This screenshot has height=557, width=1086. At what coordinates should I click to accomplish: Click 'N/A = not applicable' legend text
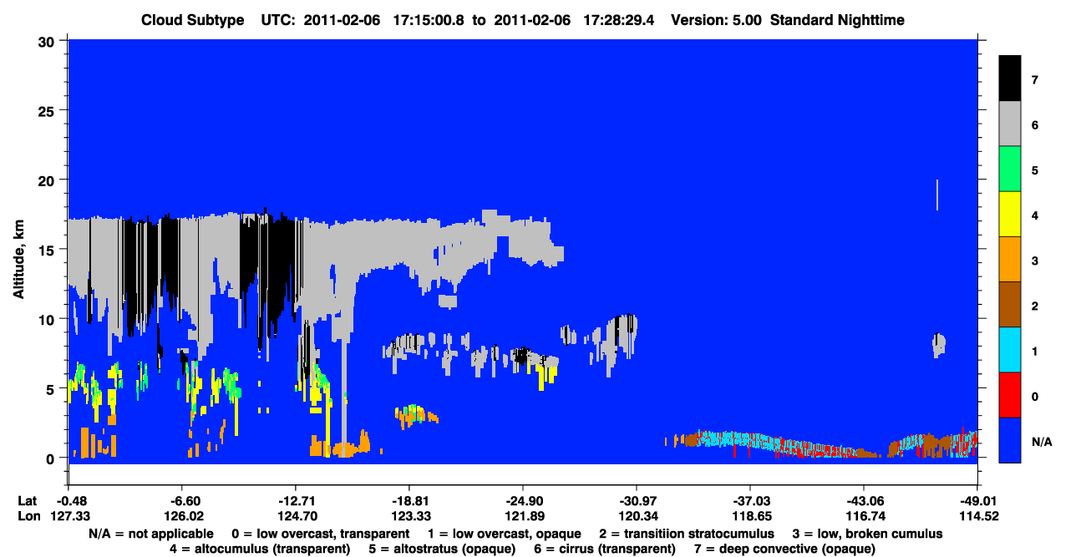click(x=150, y=534)
